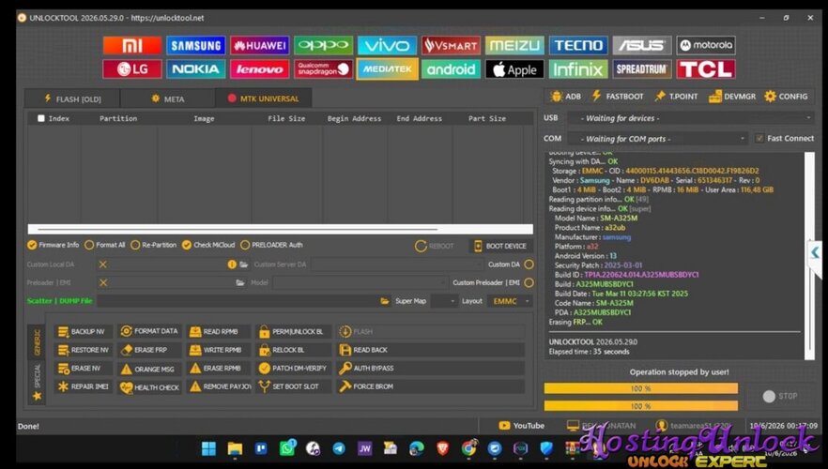Select the Motorola brand logo
828x469 pixels.
click(x=706, y=45)
